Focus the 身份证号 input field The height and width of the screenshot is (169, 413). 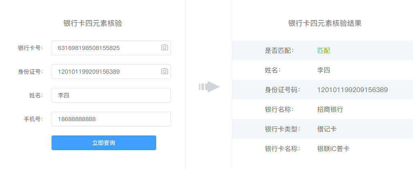coord(111,72)
